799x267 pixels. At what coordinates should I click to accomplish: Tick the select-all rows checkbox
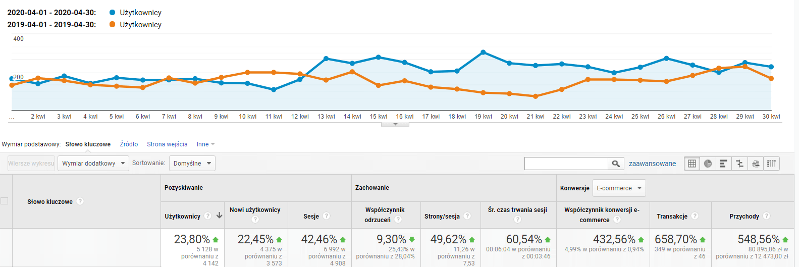[x=5, y=201]
